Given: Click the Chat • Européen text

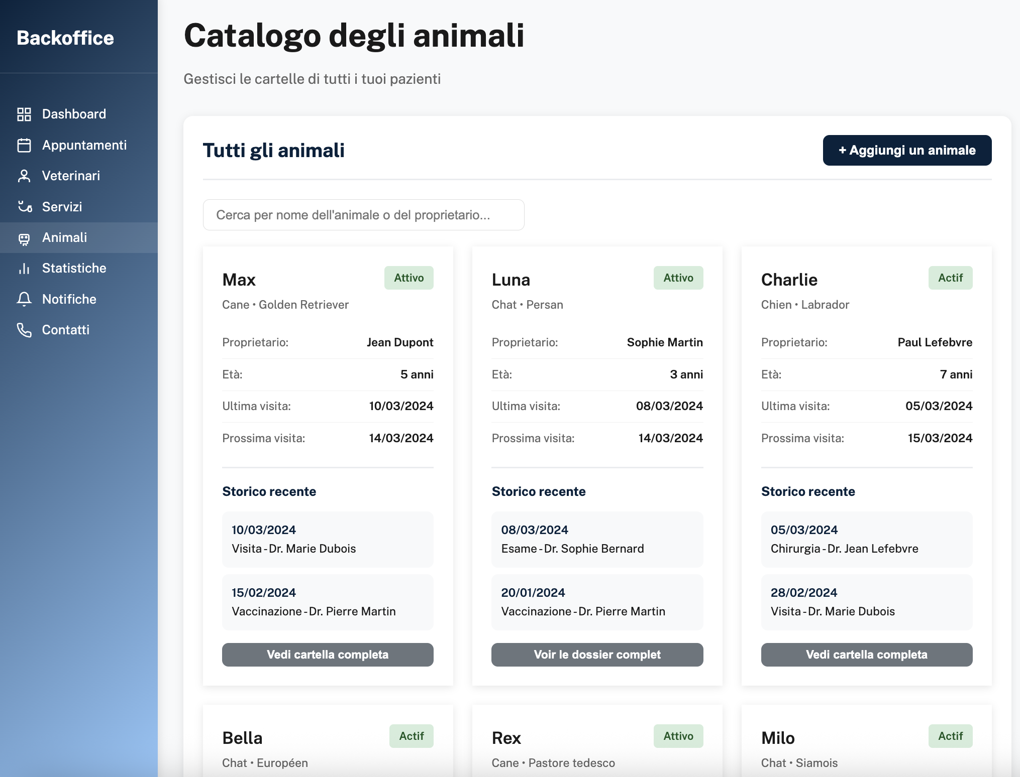Looking at the screenshot, I should pyautogui.click(x=265, y=763).
